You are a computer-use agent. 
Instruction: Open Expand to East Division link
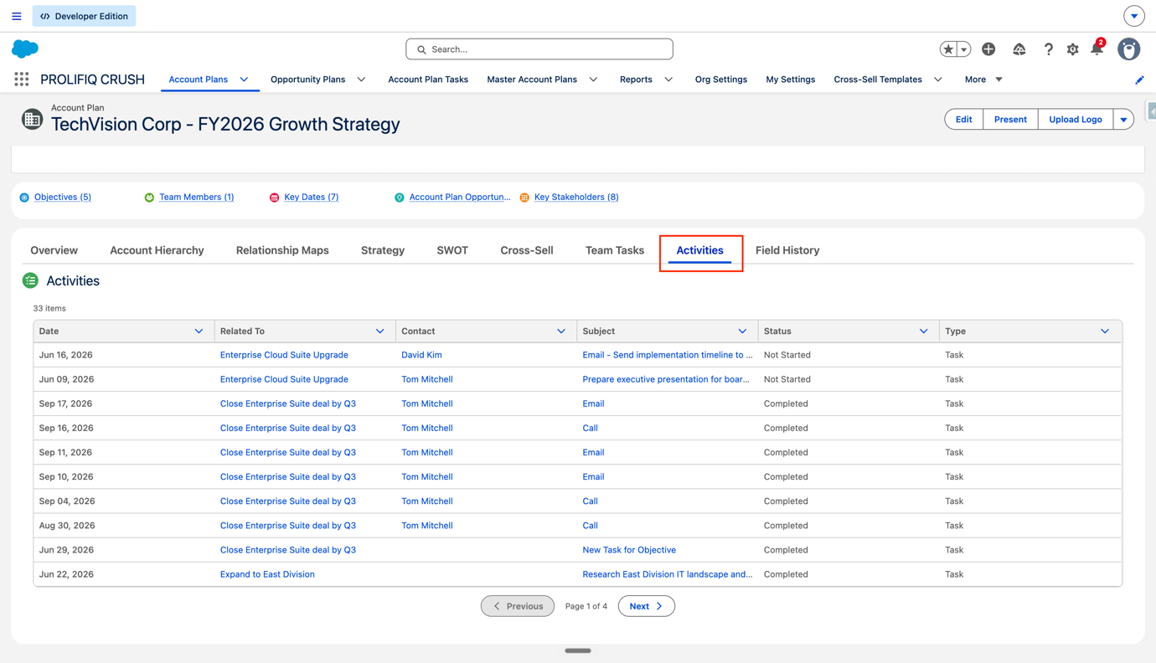(267, 574)
